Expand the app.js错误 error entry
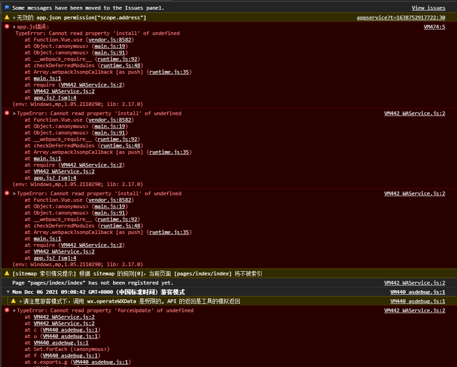457x367 pixels. (x=14, y=27)
